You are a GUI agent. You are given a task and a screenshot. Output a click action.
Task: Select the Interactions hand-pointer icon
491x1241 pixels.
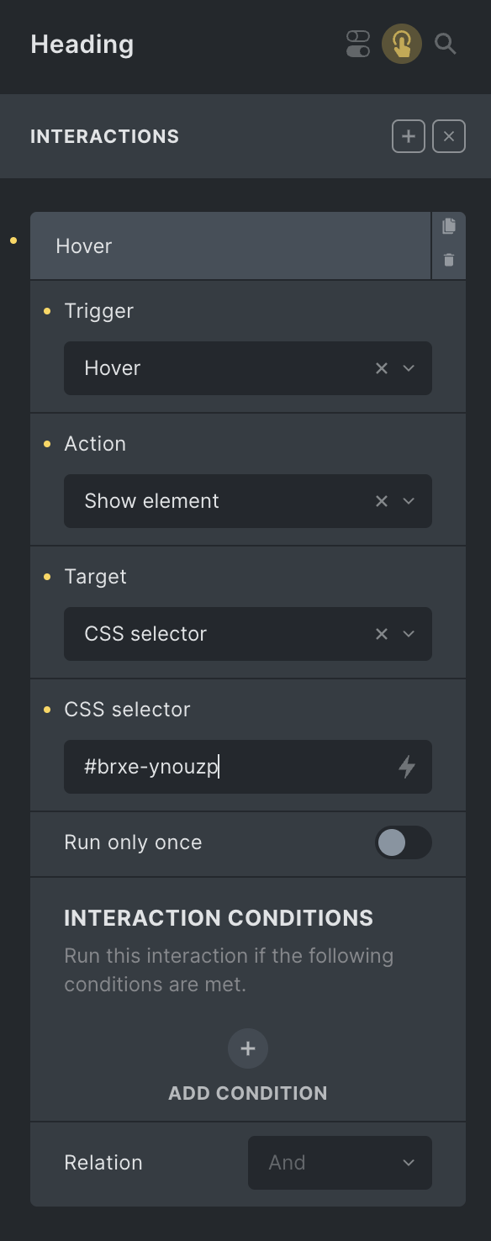402,44
